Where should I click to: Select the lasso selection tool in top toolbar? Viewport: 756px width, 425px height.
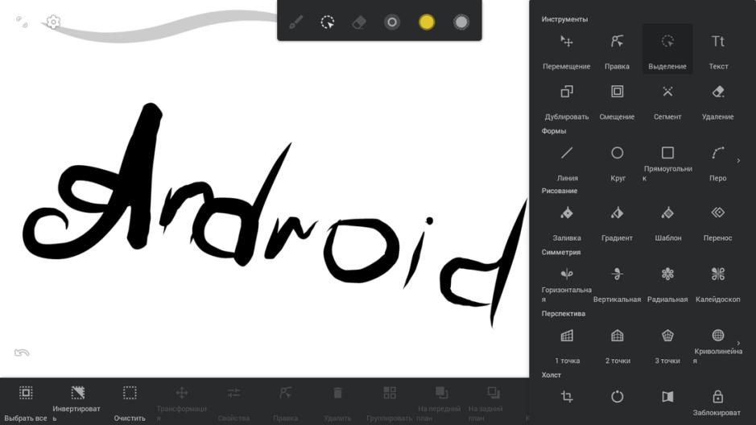pyautogui.click(x=328, y=23)
